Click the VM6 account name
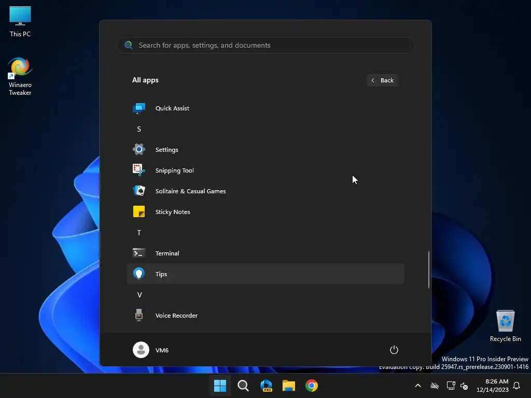Image resolution: width=531 pixels, height=398 pixels. [x=162, y=350]
